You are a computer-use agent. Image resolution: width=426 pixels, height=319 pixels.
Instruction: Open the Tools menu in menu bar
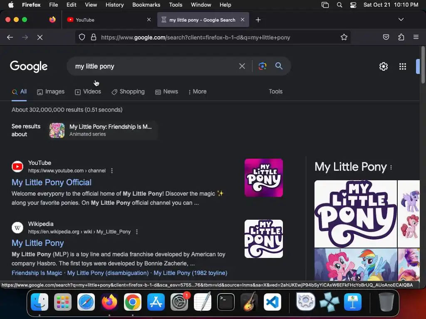pos(176,5)
